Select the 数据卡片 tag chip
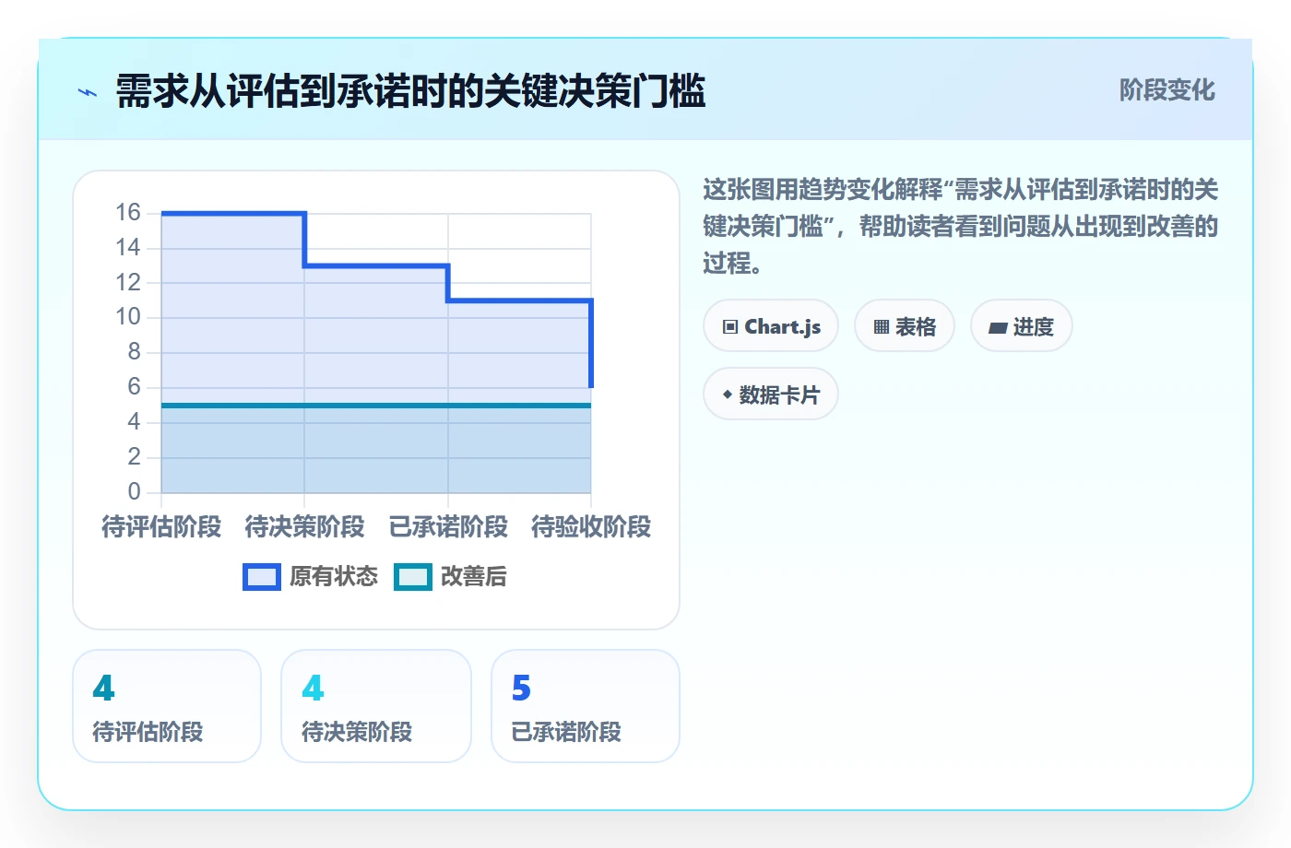The width and height of the screenshot is (1291, 848). tap(771, 395)
